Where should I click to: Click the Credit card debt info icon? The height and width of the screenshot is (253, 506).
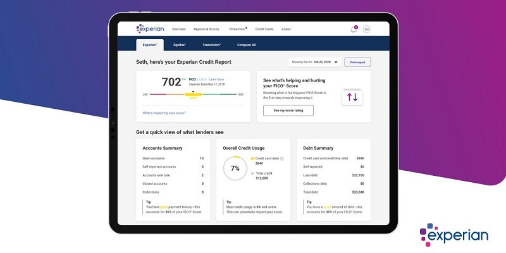point(281,158)
